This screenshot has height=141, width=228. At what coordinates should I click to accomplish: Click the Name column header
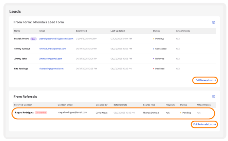click(x=17, y=31)
